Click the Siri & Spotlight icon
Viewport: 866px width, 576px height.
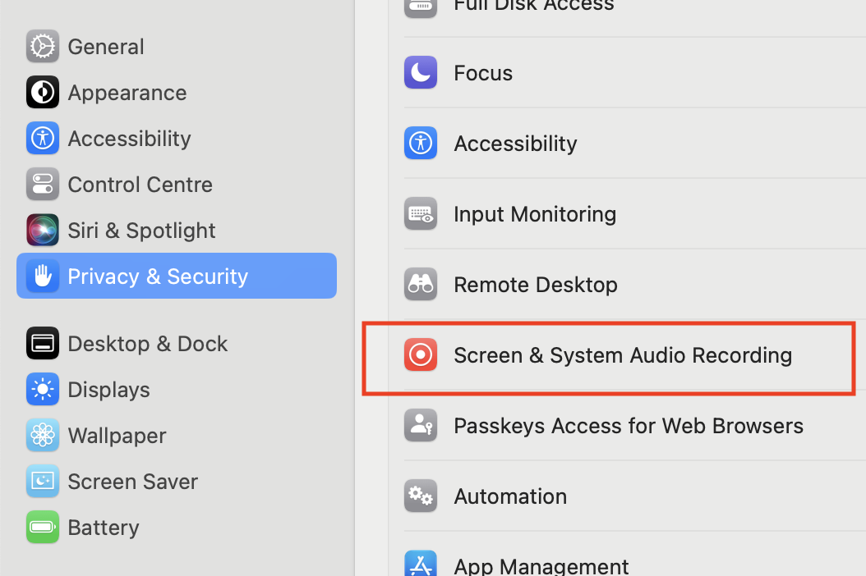(43, 230)
